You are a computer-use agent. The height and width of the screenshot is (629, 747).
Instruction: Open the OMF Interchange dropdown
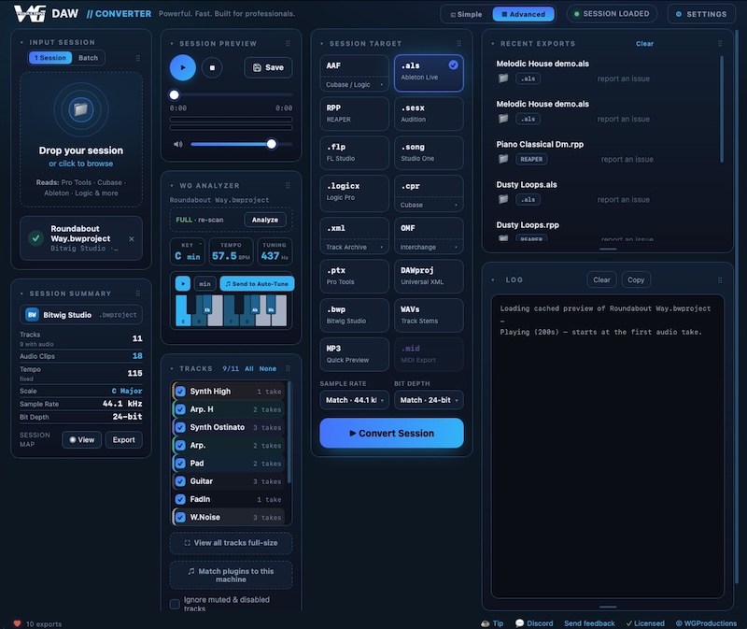click(429, 247)
